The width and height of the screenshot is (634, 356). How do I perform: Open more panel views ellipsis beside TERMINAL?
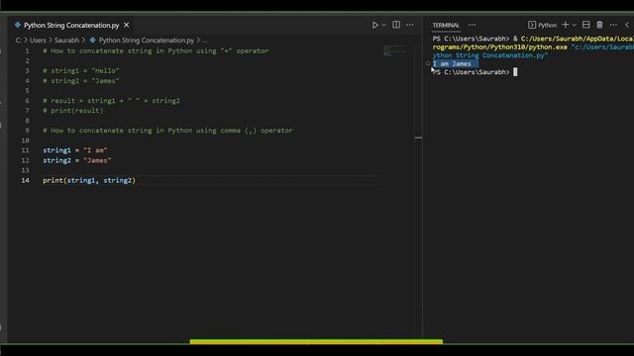point(472,25)
